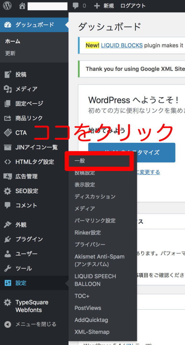Open コメント in the sidebar

pos(26,206)
